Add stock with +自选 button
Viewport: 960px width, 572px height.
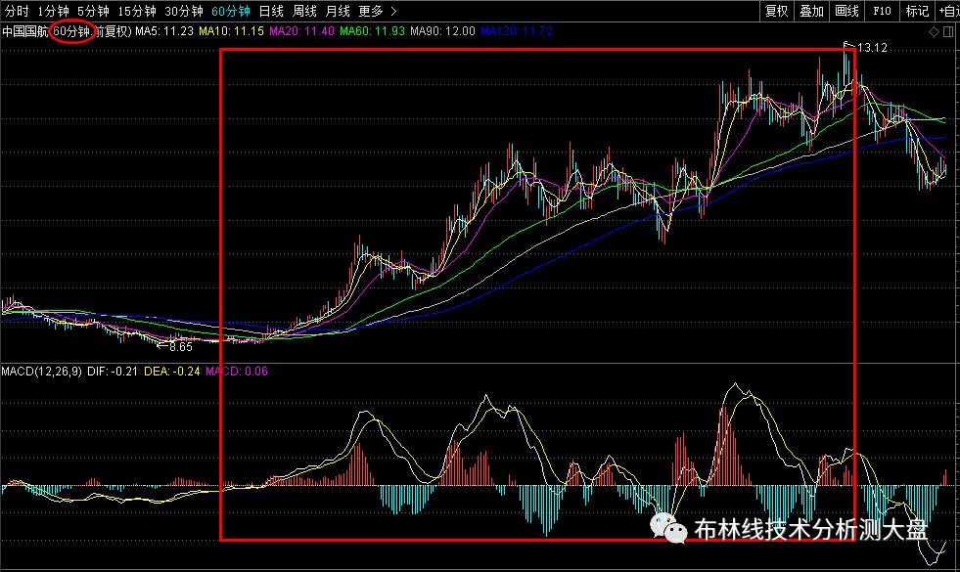(947, 11)
